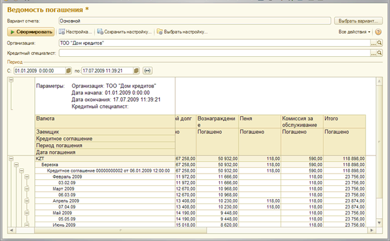Collapse the Февраль 2009 group
The height and width of the screenshot is (241, 390).
pyautogui.click(x=27, y=177)
